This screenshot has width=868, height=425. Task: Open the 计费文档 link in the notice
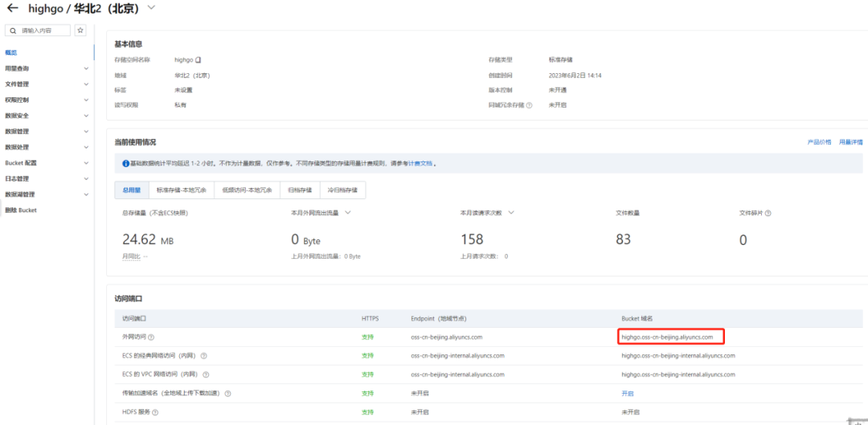click(x=420, y=164)
